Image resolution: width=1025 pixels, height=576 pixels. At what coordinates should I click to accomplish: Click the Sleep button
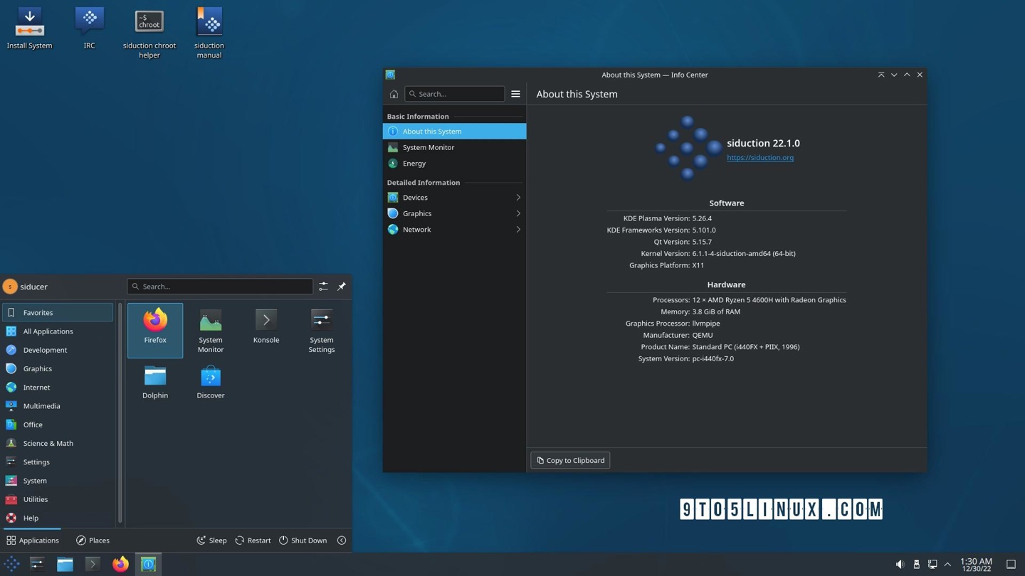pyautogui.click(x=211, y=540)
